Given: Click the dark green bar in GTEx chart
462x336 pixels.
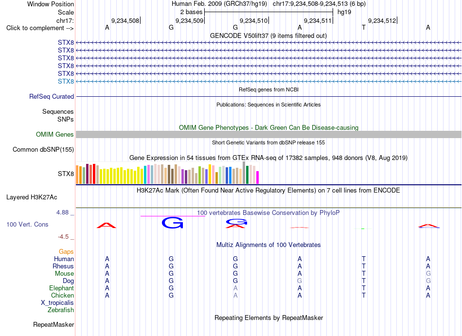Looking at the screenshot, I should [x=247, y=175].
